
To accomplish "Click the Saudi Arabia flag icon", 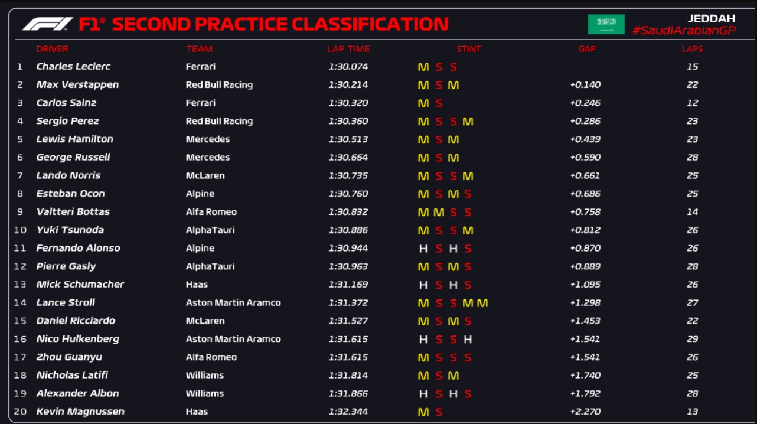I will [x=606, y=24].
